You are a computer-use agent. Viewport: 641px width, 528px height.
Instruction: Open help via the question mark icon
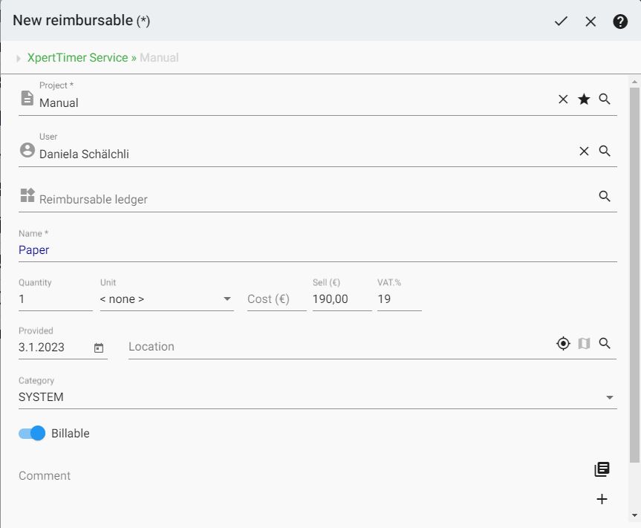620,22
